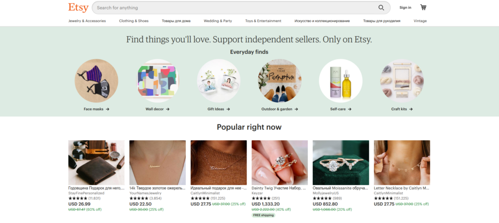Image resolution: width=499 pixels, height=223 pixels.
Task: Open the Clothing & Shoes menu
Action: (x=134, y=21)
